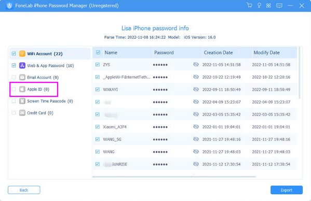Reveal the Xiaomi_A3F4 password
311x201 pixels.
(x=196, y=127)
